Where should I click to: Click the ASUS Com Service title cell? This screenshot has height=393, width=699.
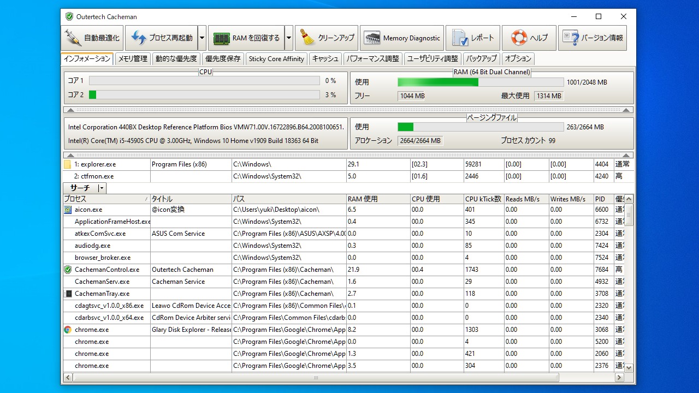[x=191, y=234]
